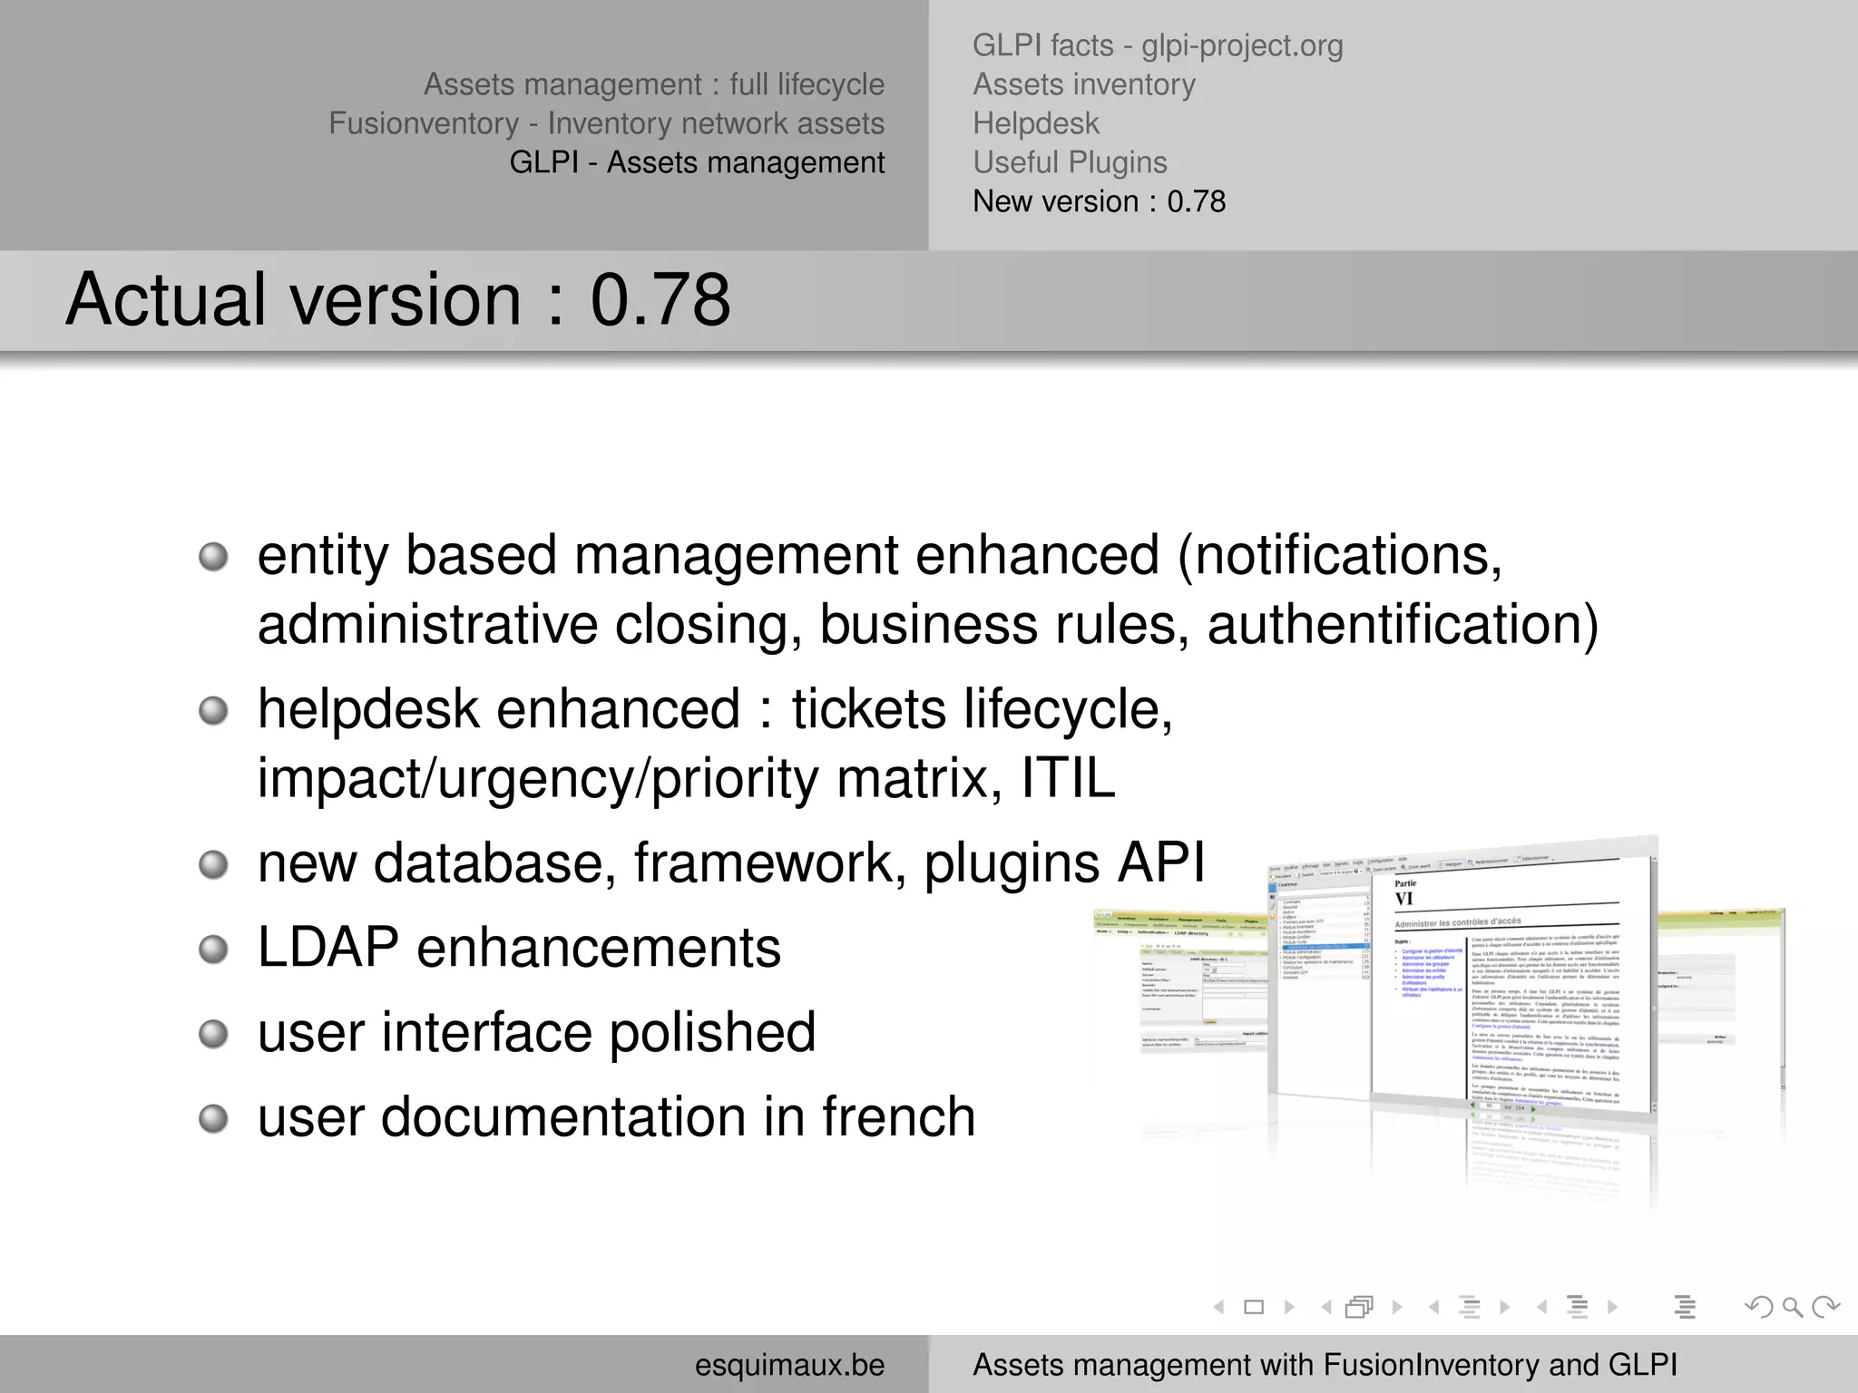
Task: Click the slide title Actual version : 0.78
Action: [x=397, y=299]
